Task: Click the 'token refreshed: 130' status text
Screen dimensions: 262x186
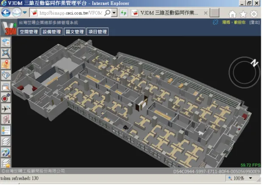Action: tap(20, 178)
